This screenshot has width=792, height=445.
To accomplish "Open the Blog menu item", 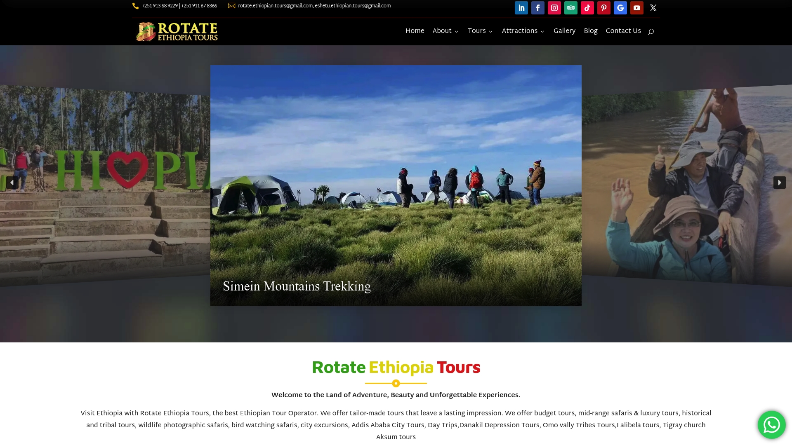I will click(590, 31).
